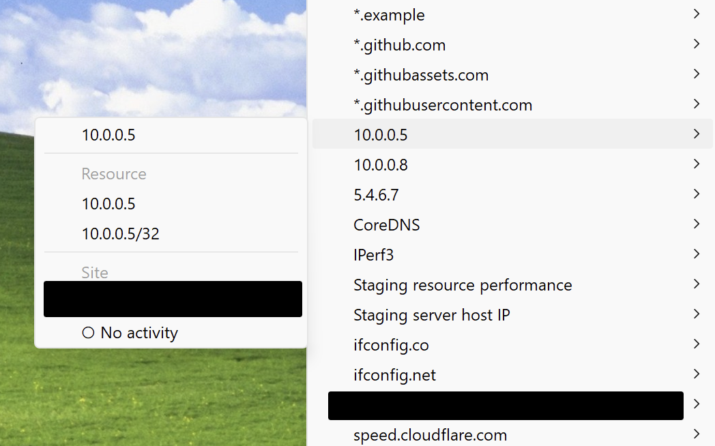Expand the *.example submenu chevron

[x=696, y=14]
